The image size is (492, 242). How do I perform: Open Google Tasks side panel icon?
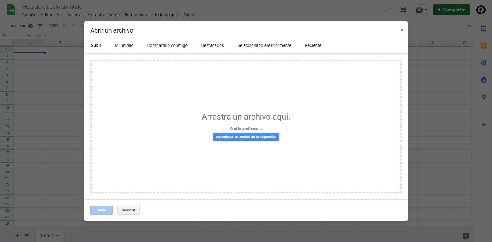pos(483,63)
